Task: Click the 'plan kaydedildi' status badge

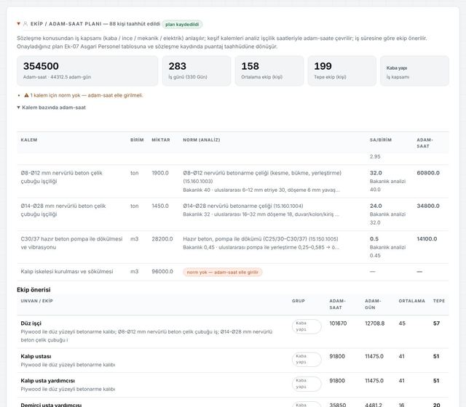Action: [182, 24]
